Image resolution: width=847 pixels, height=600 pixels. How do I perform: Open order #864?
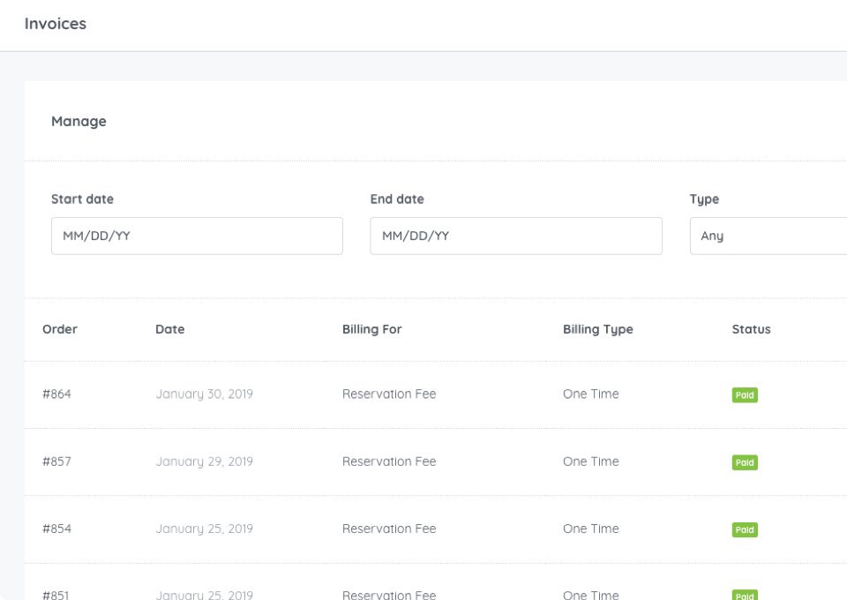tap(56, 394)
